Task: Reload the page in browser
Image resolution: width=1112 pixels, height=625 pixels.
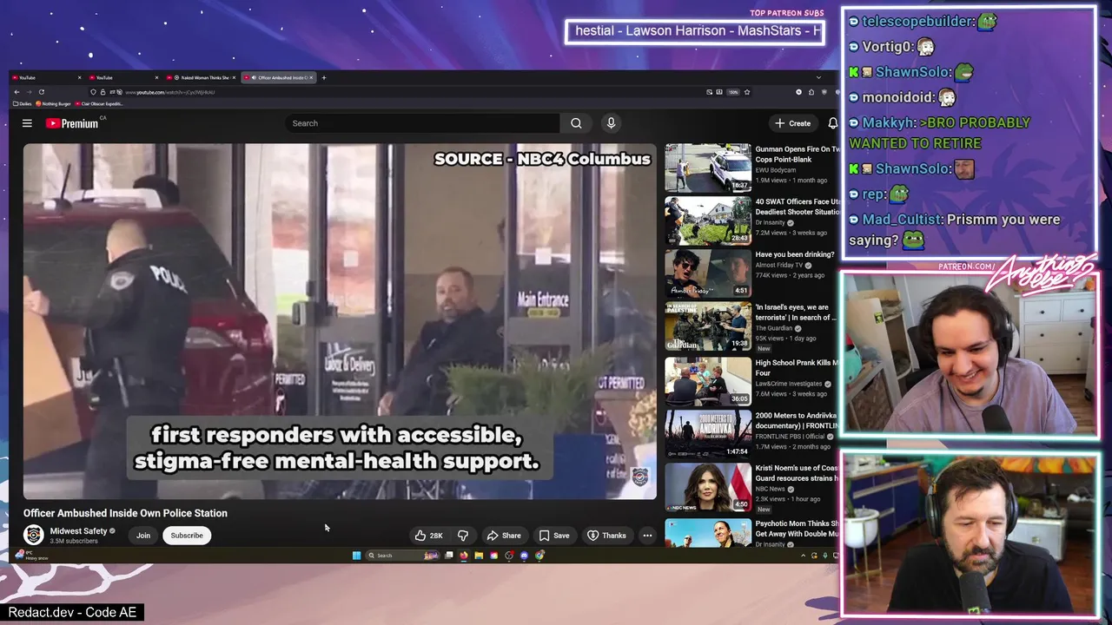Action: 42,92
